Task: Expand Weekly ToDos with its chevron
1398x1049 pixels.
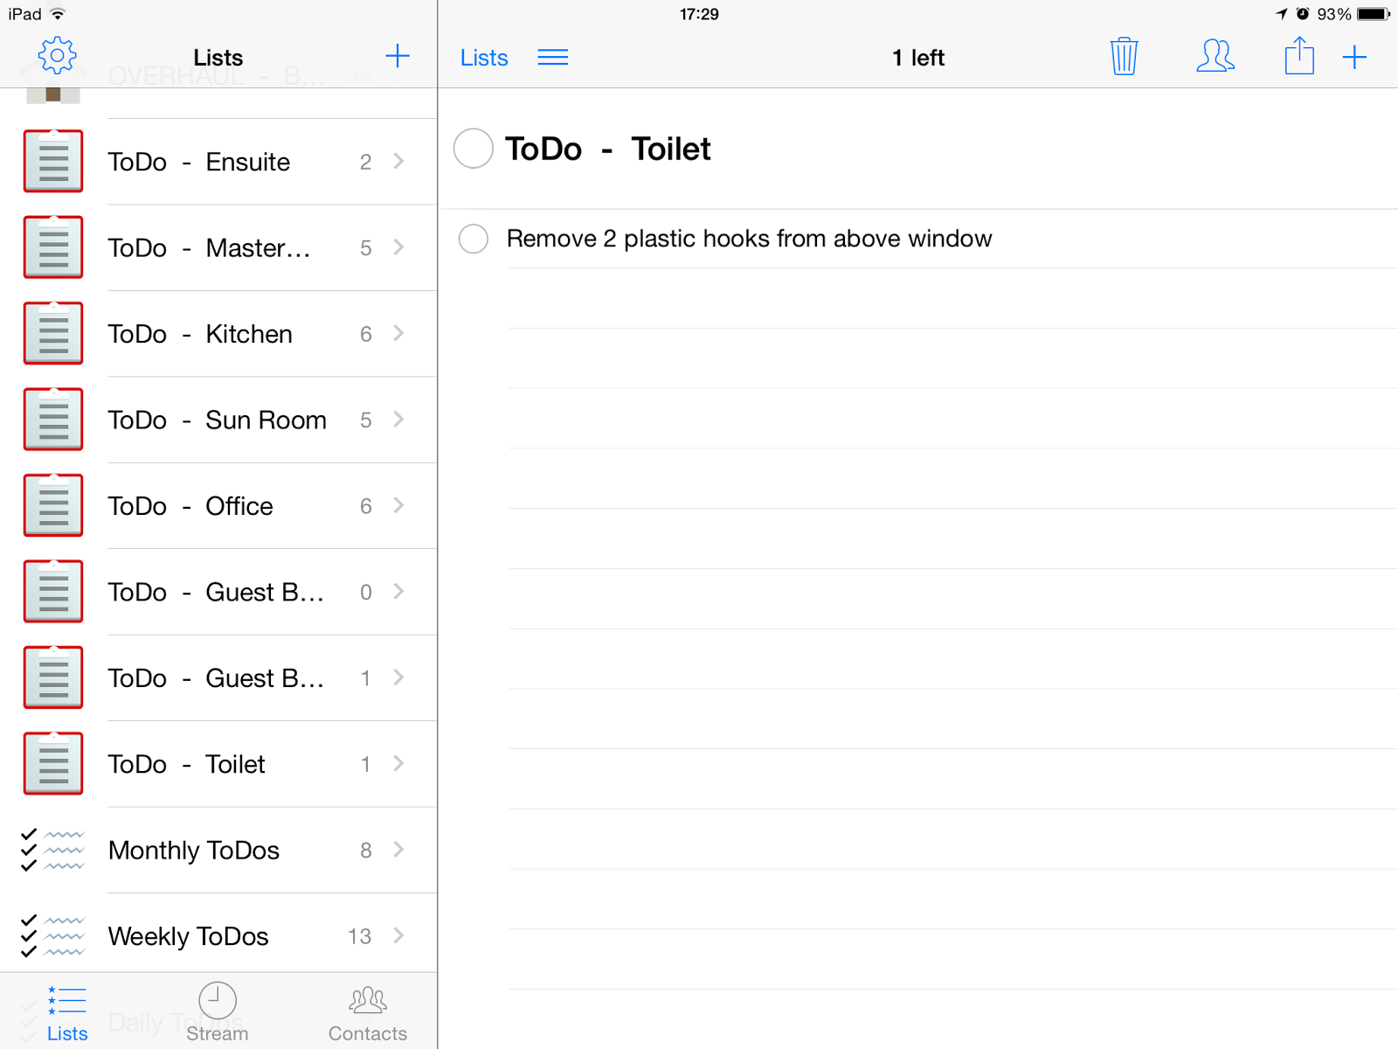Action: click(x=399, y=936)
